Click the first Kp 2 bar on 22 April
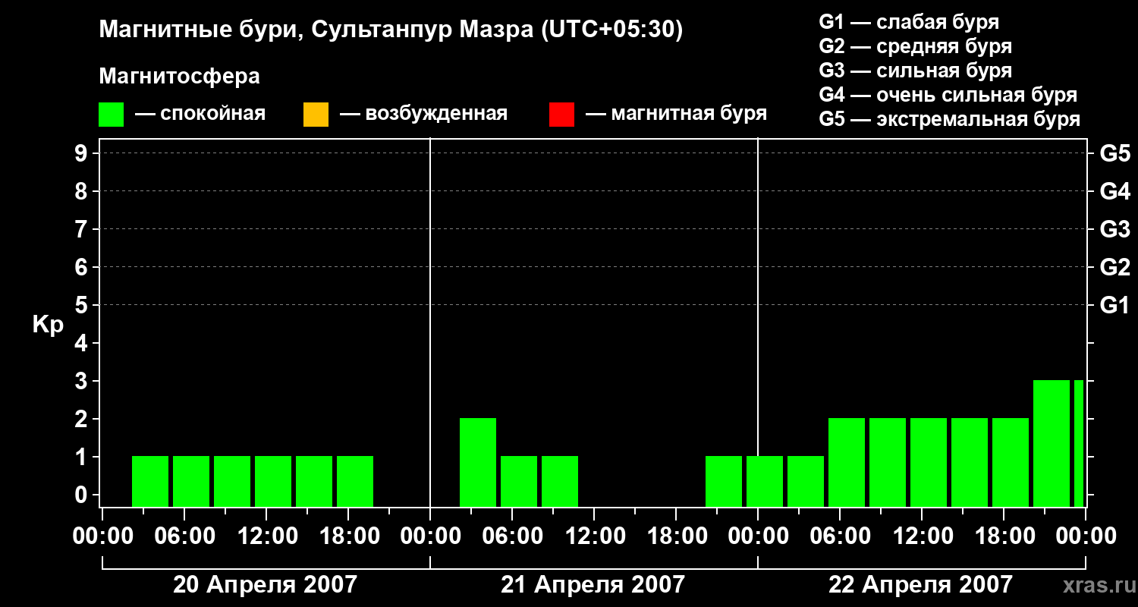This screenshot has width=1138, height=607. pos(847,462)
